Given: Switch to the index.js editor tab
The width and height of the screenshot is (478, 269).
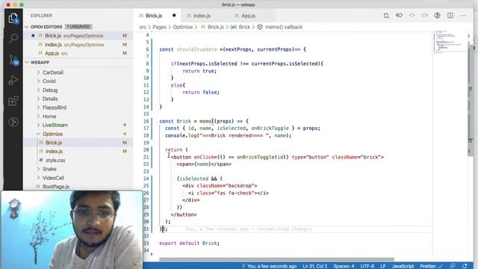Looking at the screenshot, I should [x=202, y=16].
